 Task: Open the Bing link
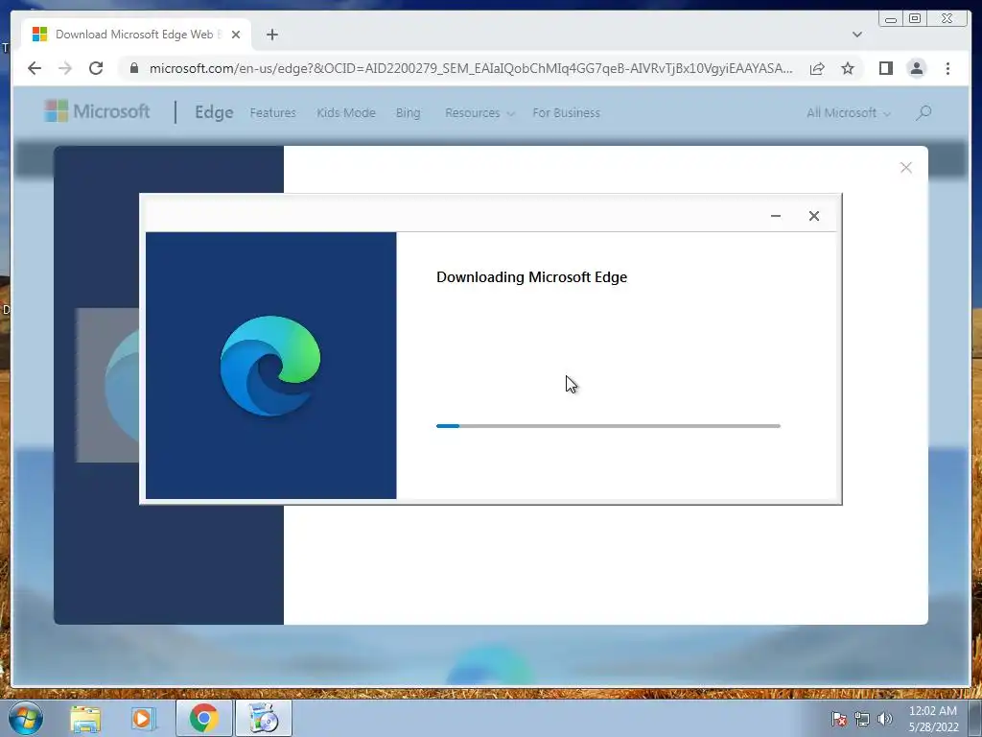click(408, 113)
